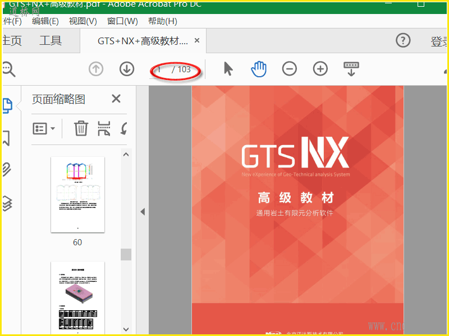449x336 pixels.
Task: Click the insert pages icon in thumbnails panel
Action: coord(104,128)
